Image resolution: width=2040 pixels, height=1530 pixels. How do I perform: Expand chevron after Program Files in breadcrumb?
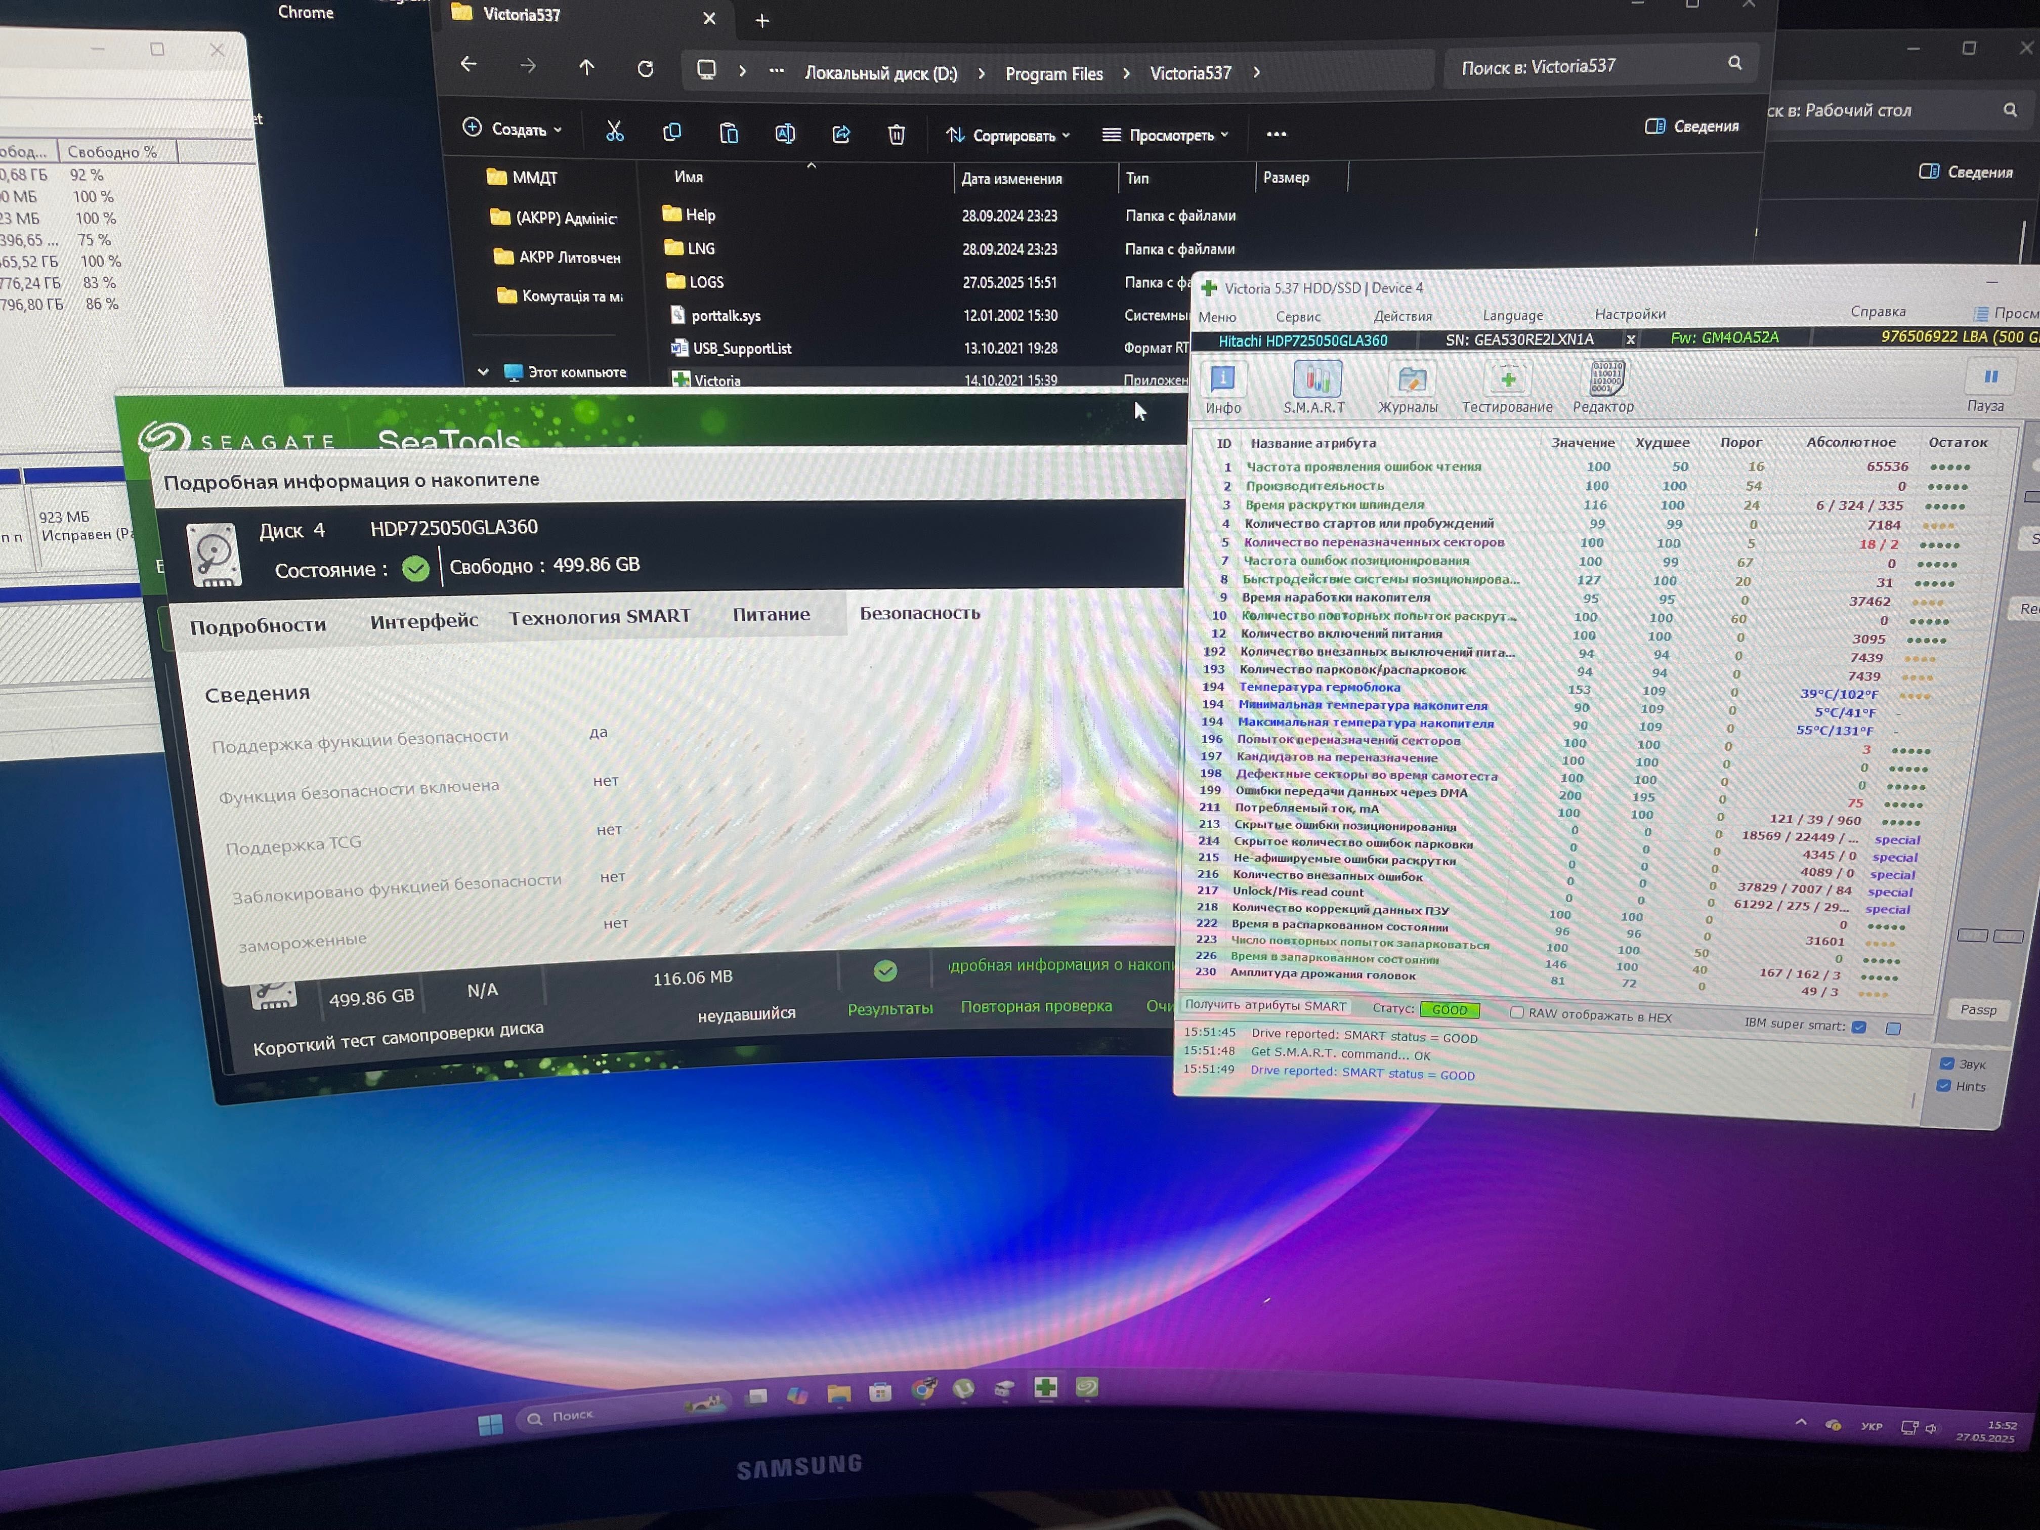coord(1126,73)
